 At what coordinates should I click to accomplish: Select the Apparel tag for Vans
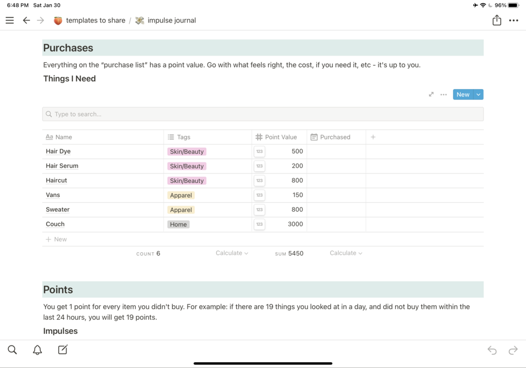coord(181,195)
